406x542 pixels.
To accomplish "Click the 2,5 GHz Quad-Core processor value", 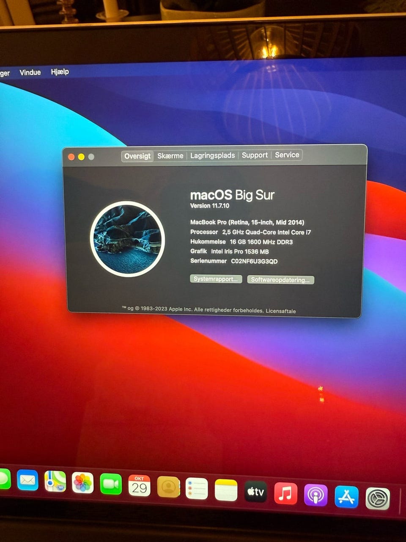I will (x=266, y=232).
